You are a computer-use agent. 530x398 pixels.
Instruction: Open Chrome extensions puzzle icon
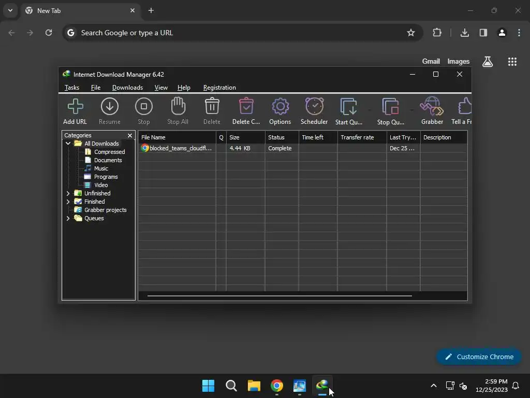coord(437,33)
